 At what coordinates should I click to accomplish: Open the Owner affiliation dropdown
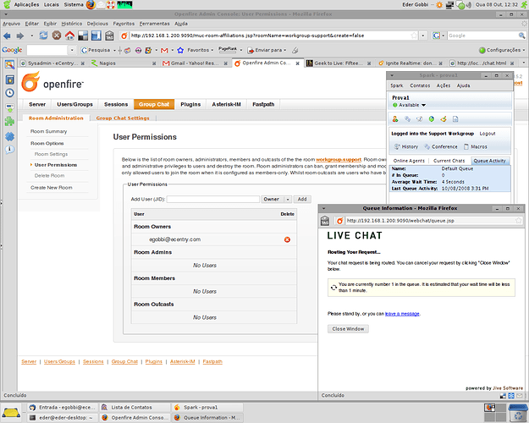coord(276,200)
